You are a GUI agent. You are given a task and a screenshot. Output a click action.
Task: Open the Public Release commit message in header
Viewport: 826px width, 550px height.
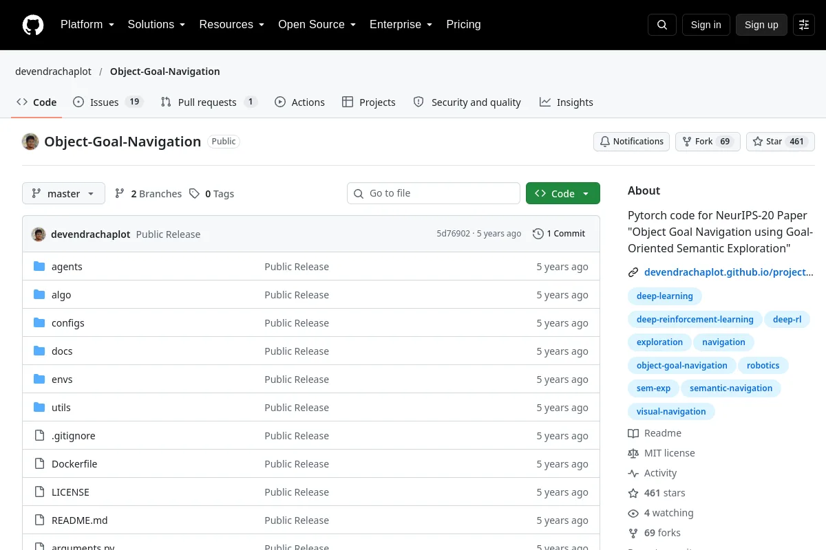click(x=168, y=234)
